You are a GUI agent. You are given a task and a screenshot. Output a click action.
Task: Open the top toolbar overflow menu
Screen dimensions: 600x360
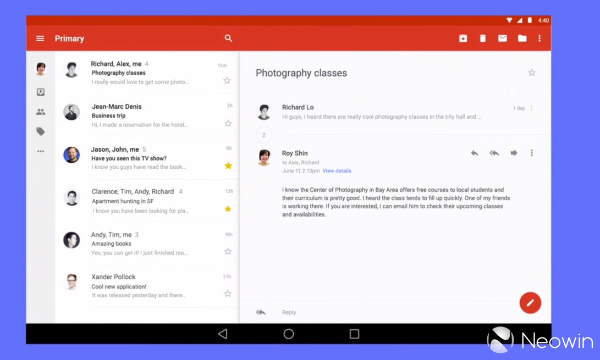point(540,38)
